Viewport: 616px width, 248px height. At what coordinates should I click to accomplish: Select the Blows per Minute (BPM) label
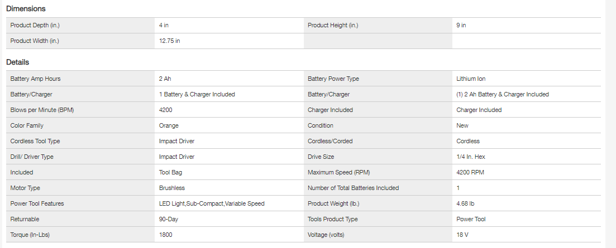pyautogui.click(x=42, y=110)
